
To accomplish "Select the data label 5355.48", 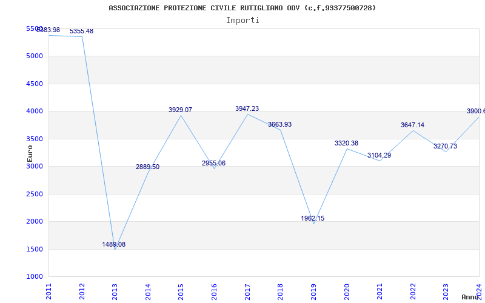I will pos(81,32).
